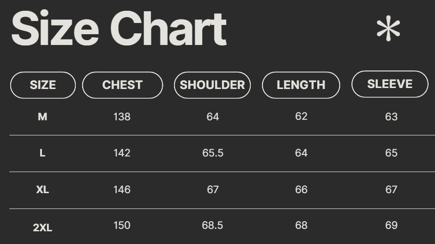Choose the LENGTH column header pill
This screenshot has height=244, width=435.
tap(301, 85)
